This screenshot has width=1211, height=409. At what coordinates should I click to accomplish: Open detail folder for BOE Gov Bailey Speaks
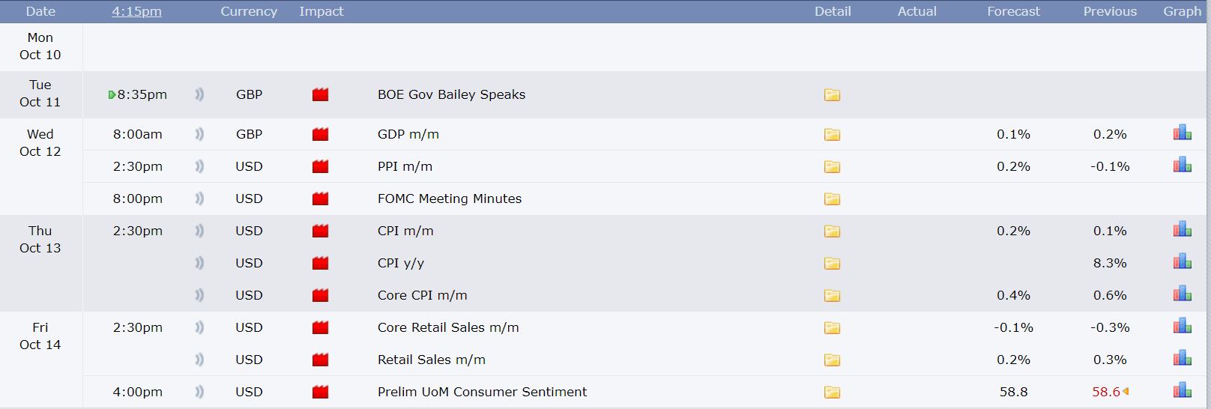pyautogui.click(x=832, y=95)
